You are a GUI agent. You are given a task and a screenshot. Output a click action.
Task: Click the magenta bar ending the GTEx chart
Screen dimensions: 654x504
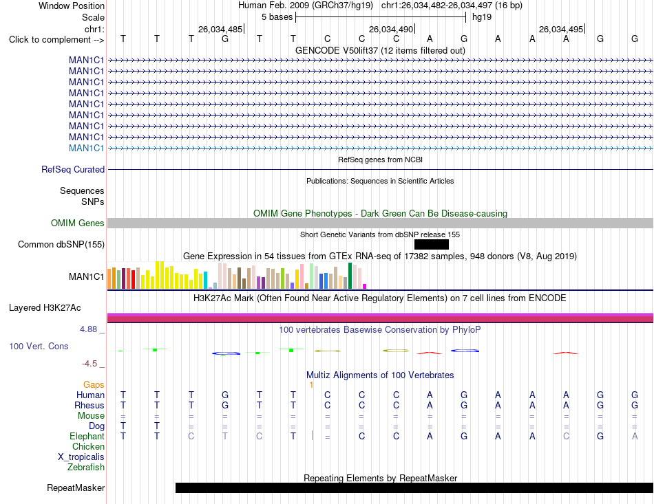365,286
